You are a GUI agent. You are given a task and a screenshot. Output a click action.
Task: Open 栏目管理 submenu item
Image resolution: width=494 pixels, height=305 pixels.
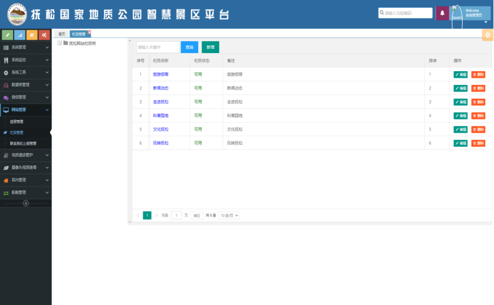coord(17,133)
